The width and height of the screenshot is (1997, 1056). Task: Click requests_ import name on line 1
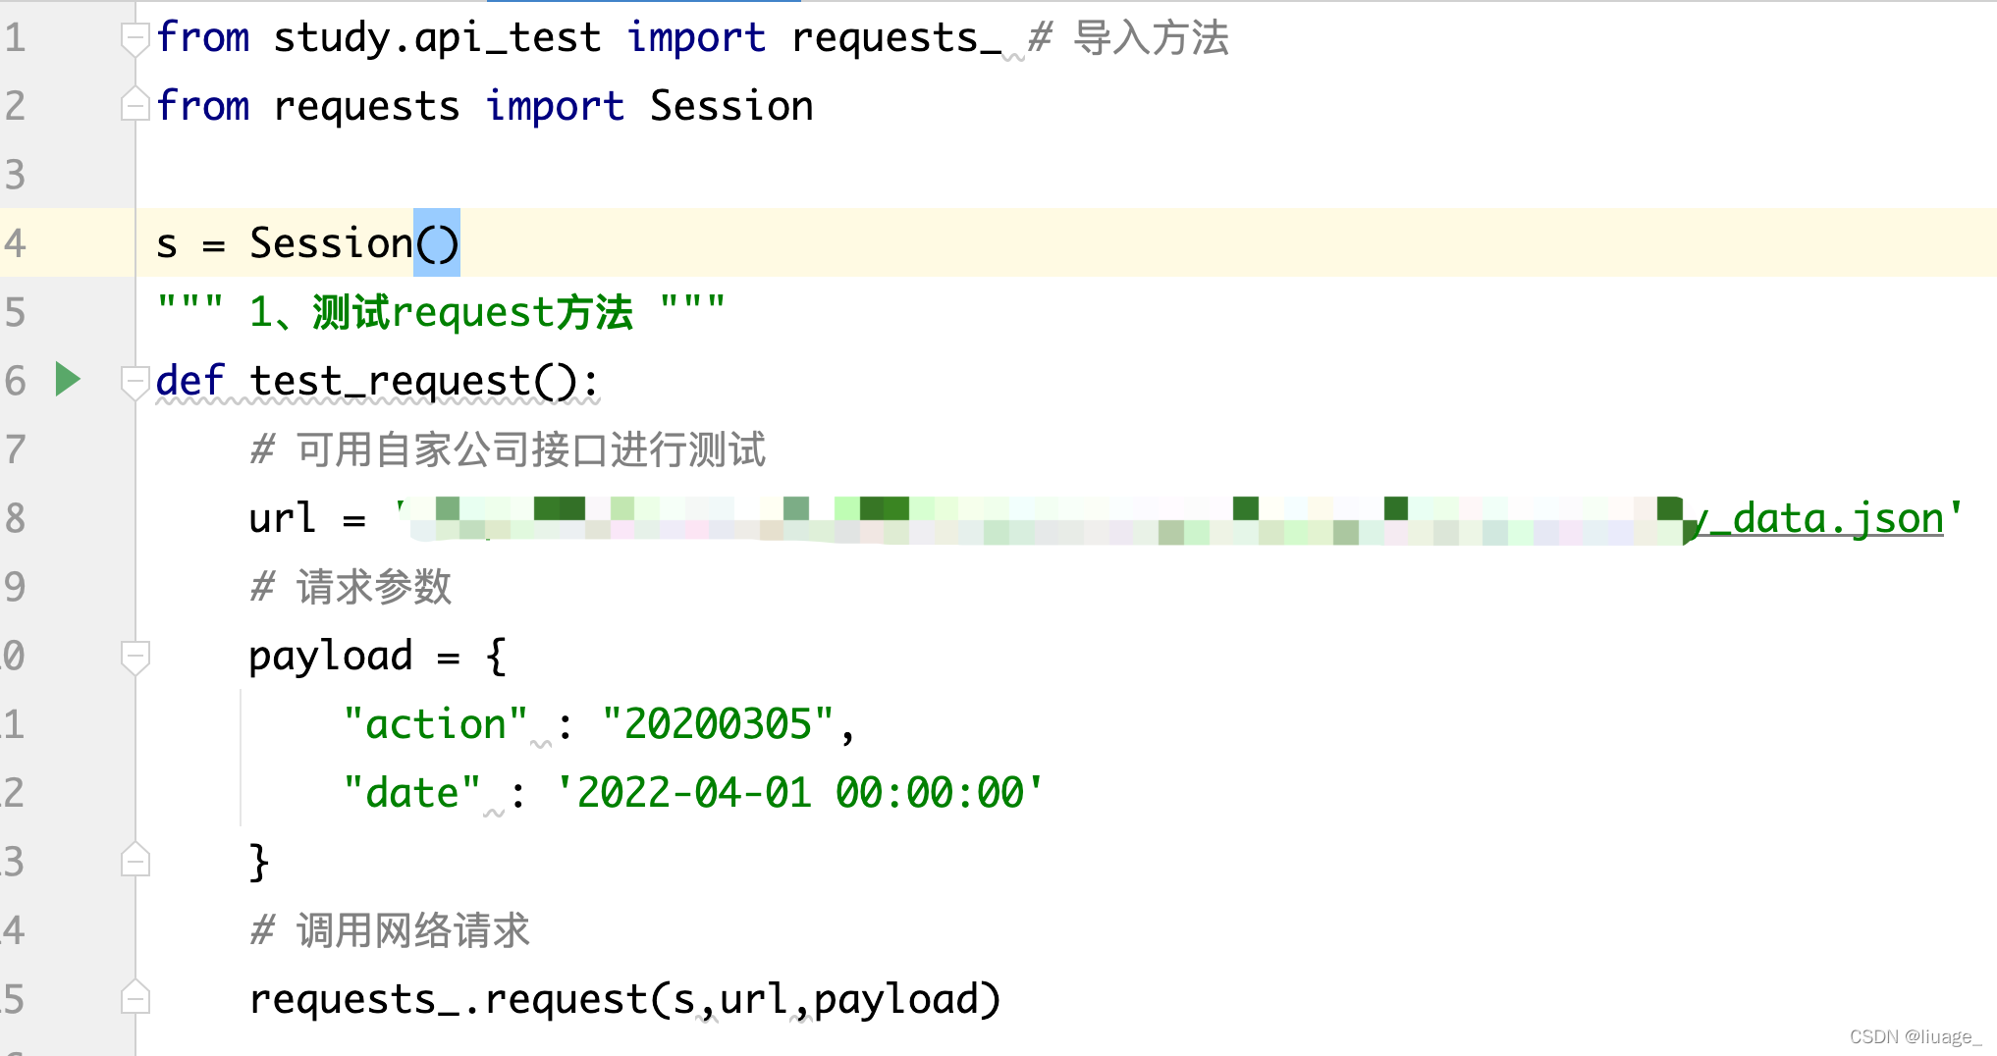[895, 38]
